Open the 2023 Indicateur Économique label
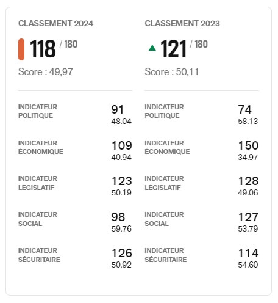 (167, 147)
